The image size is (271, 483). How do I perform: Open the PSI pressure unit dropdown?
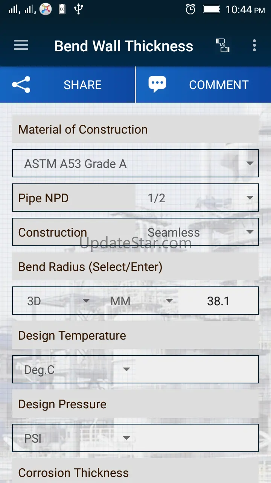(x=74, y=438)
